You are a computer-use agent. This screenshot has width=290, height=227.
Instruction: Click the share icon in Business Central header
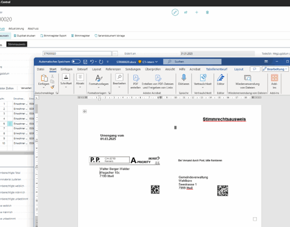point(186,12)
